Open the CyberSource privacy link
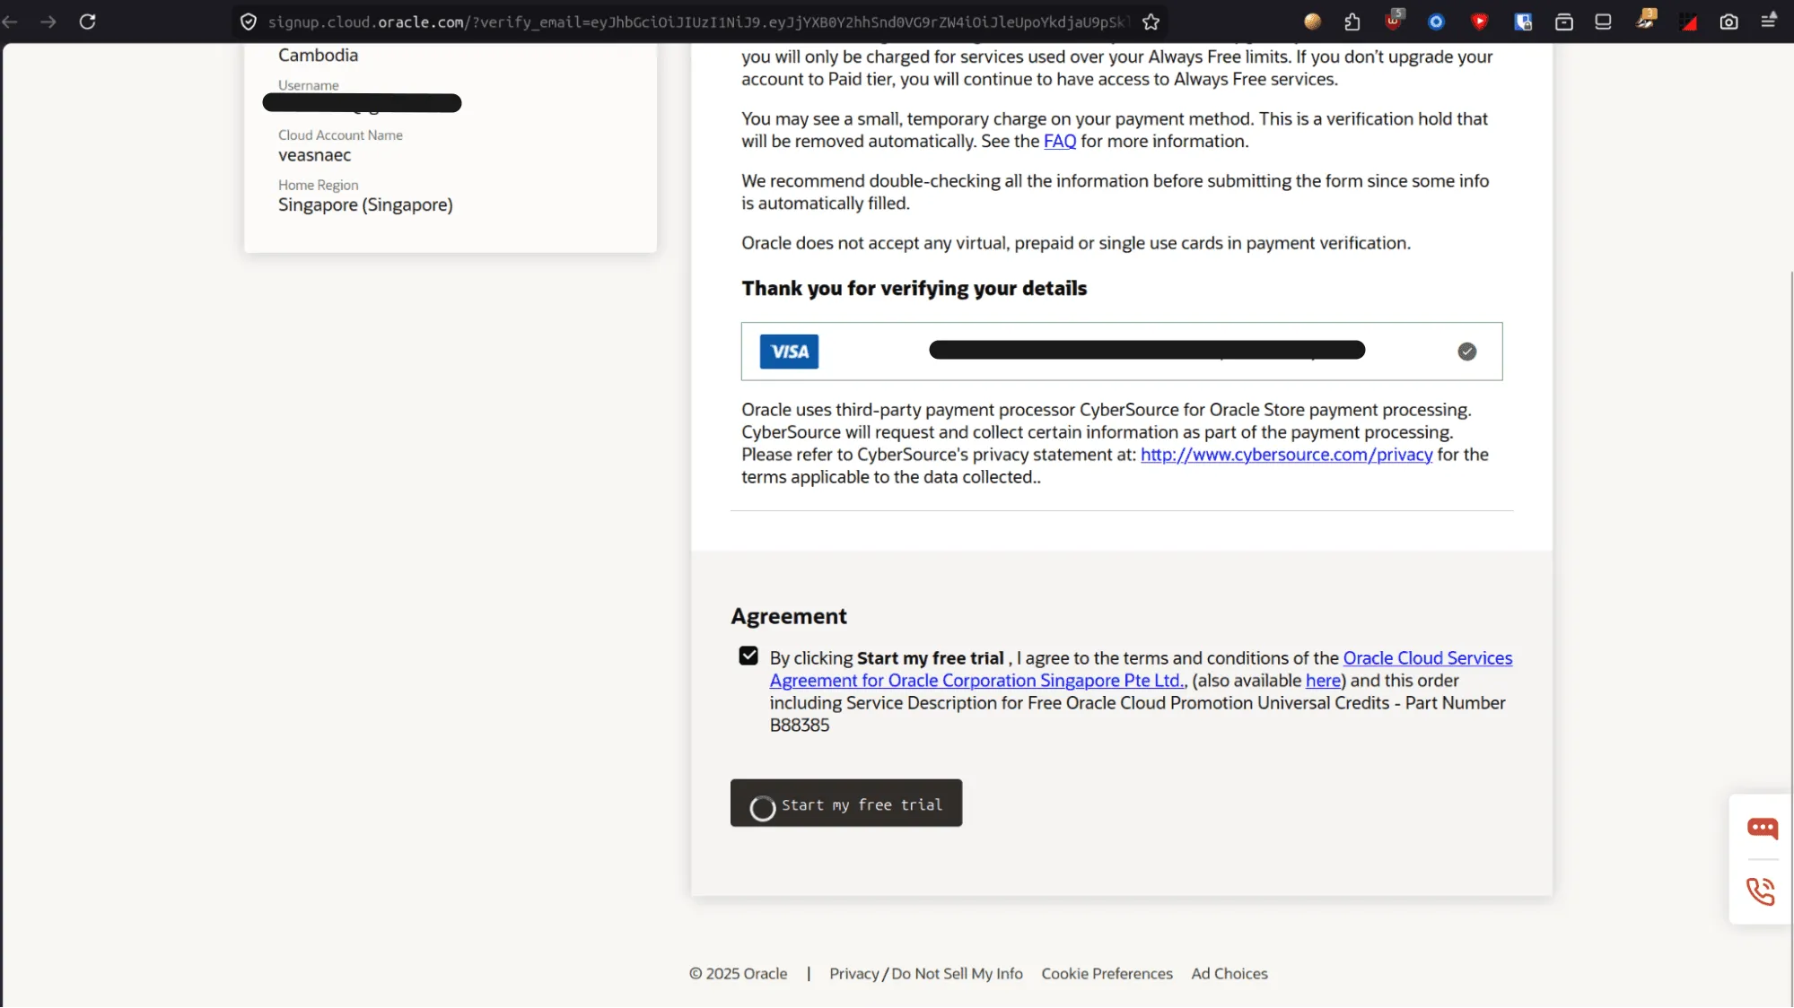 pos(1286,455)
